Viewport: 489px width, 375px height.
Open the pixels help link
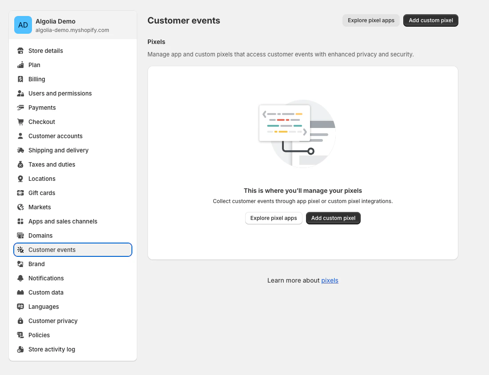[x=330, y=280]
